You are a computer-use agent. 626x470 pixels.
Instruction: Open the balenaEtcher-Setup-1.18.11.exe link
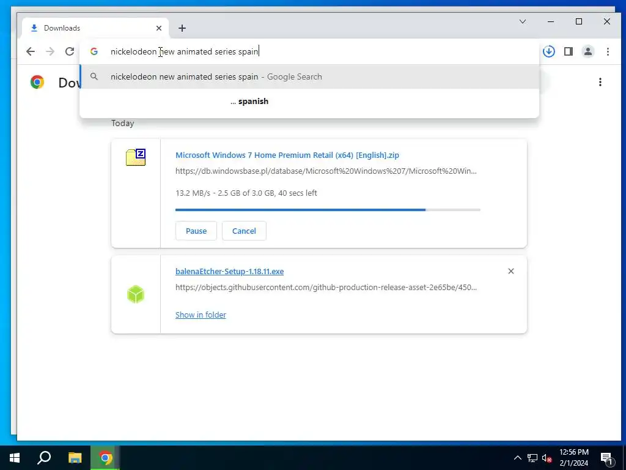[230, 271]
